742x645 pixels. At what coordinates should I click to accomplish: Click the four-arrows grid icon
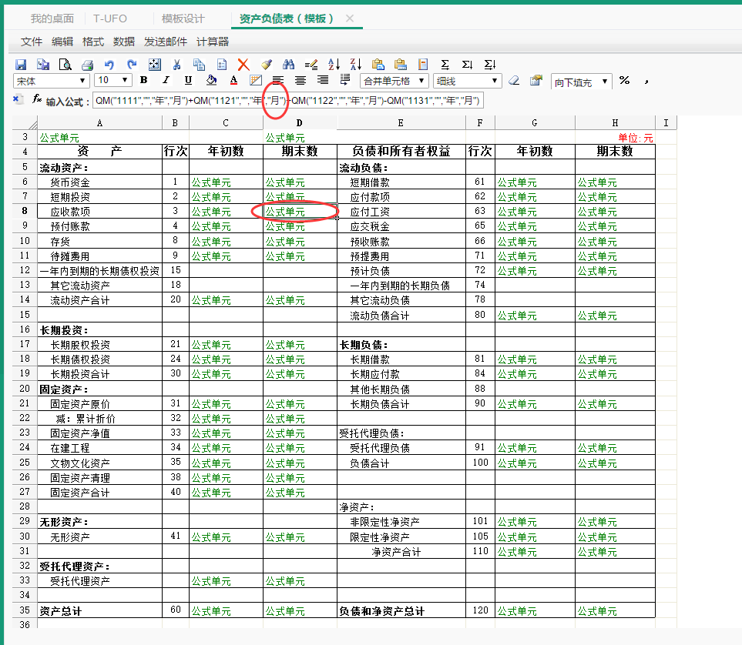pos(155,65)
